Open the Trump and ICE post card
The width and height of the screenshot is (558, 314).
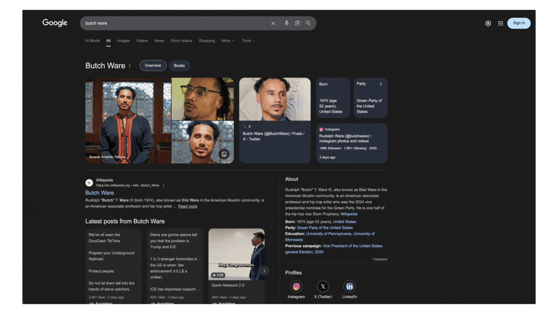pos(175,267)
